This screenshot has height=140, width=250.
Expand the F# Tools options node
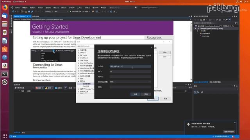[x=79, y=55]
